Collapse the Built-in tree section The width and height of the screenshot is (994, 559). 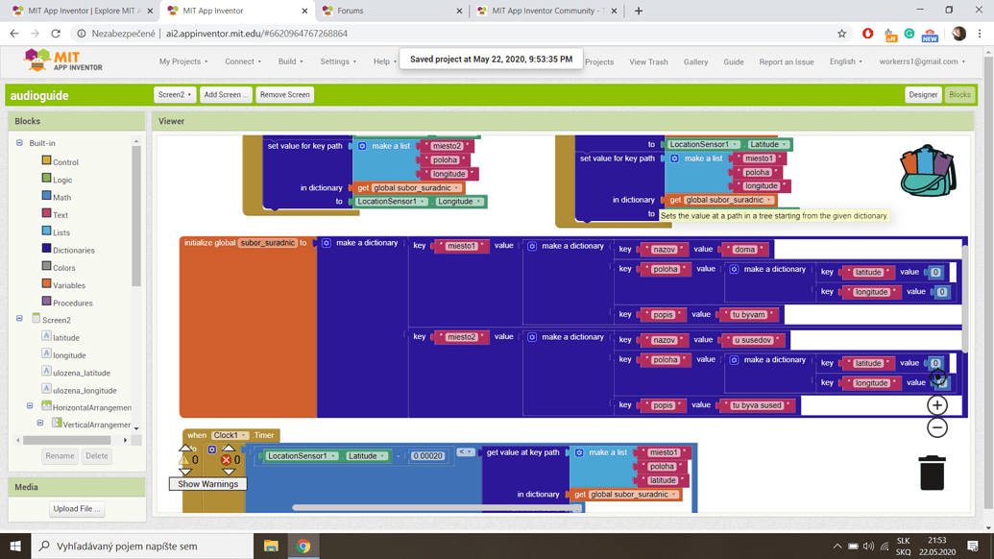click(x=19, y=143)
